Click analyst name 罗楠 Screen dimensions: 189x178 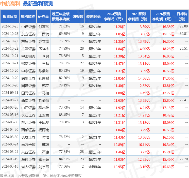coord(46,34)
